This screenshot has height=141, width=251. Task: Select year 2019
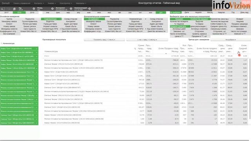pyautogui.click(x=32, y=13)
